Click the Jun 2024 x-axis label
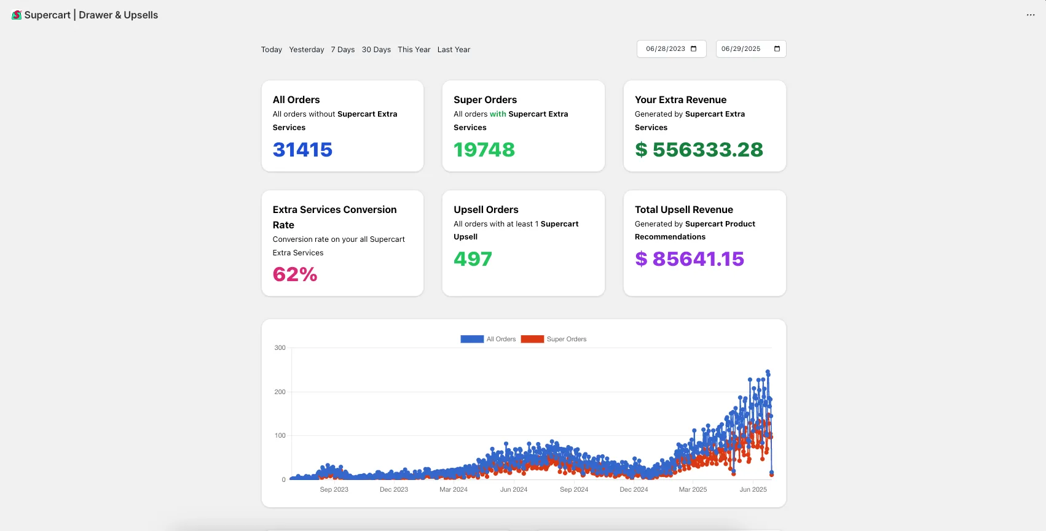Screen dimensions: 1046x531 point(514,489)
